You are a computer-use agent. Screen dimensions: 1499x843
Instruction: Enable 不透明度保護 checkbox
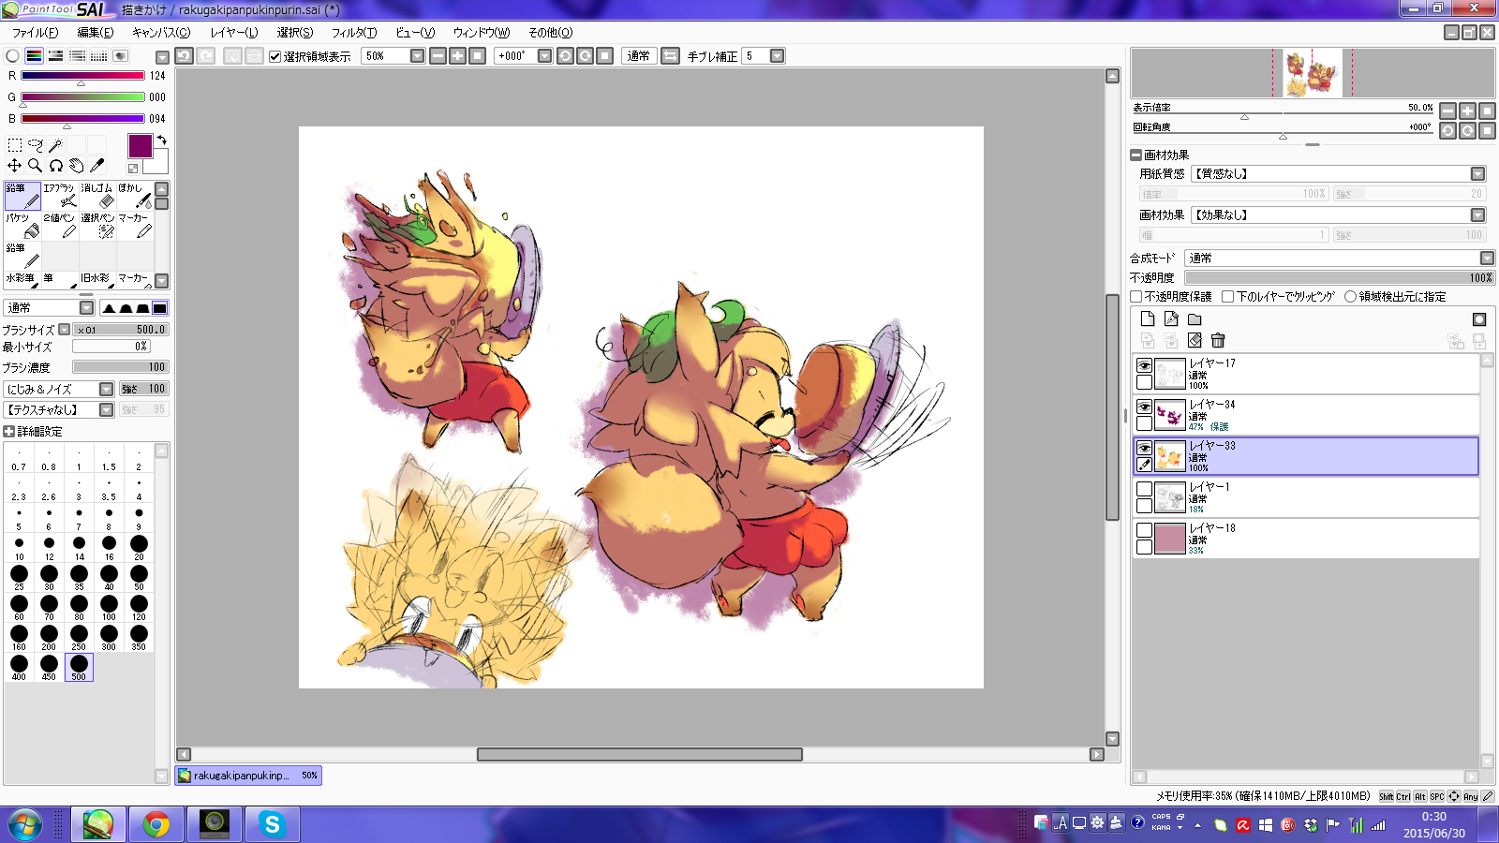pyautogui.click(x=1136, y=297)
